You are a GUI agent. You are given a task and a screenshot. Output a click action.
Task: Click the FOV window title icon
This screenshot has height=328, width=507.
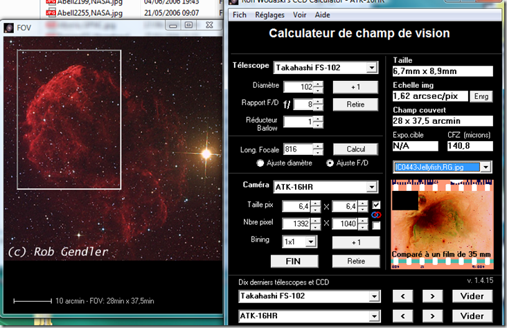pyautogui.click(x=9, y=28)
